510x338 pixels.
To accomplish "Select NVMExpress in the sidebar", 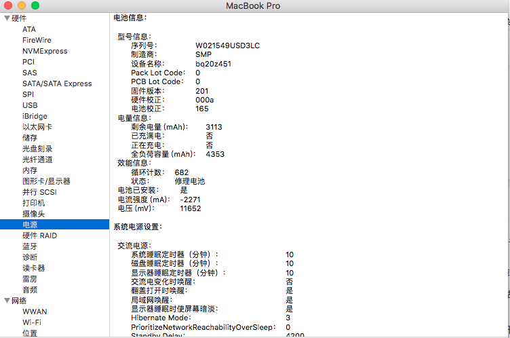I will tap(45, 51).
